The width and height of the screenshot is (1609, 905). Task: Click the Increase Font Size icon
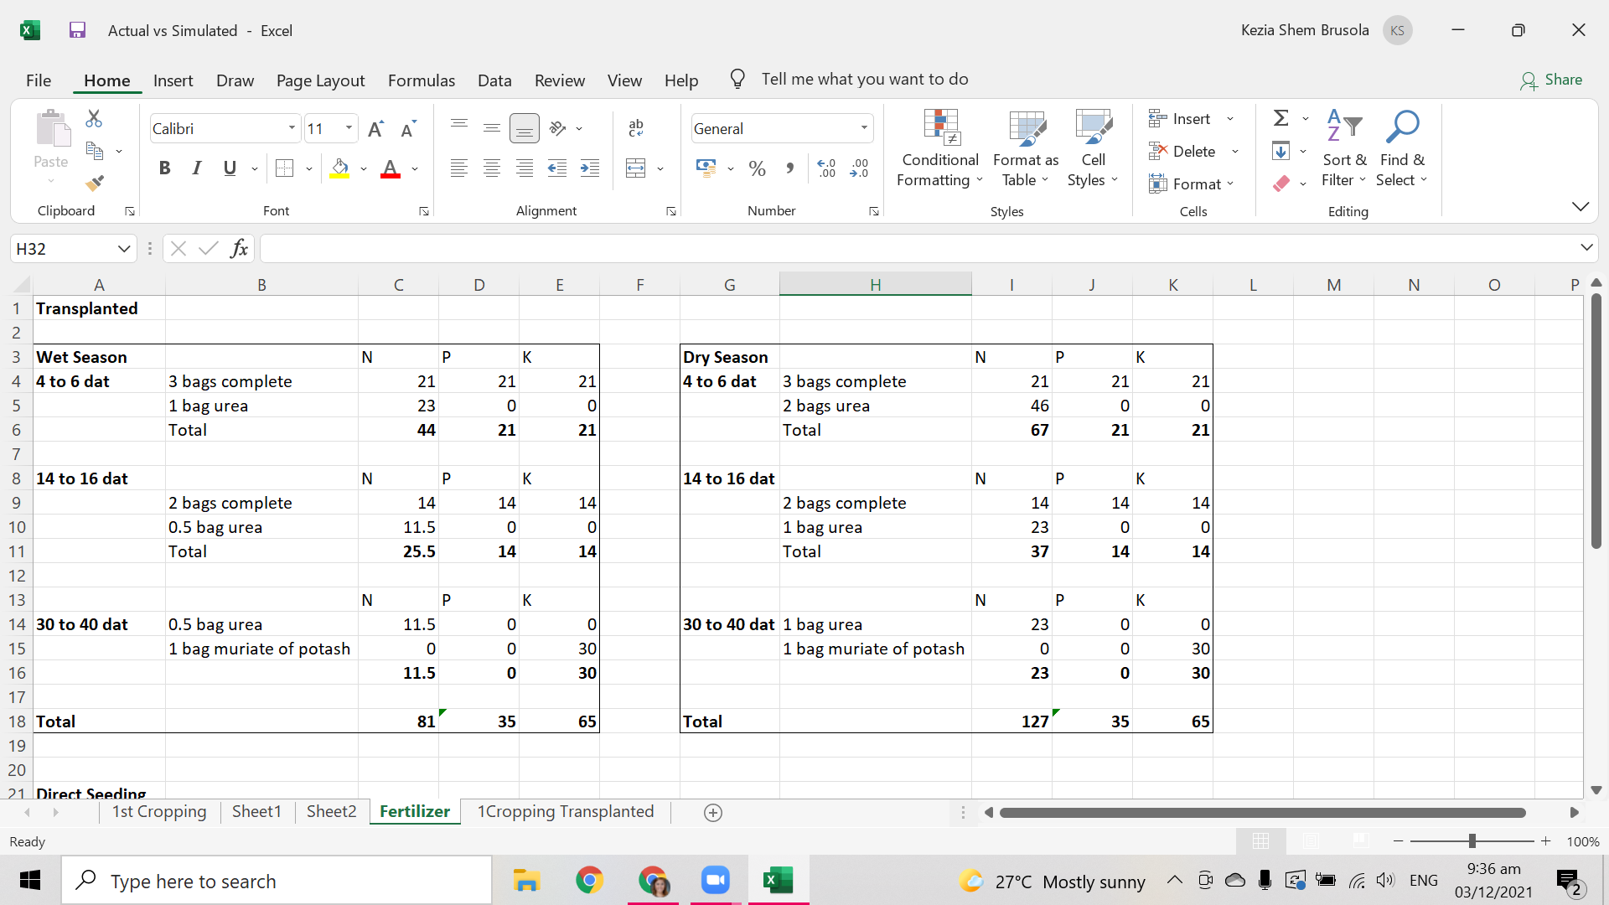pos(375,128)
